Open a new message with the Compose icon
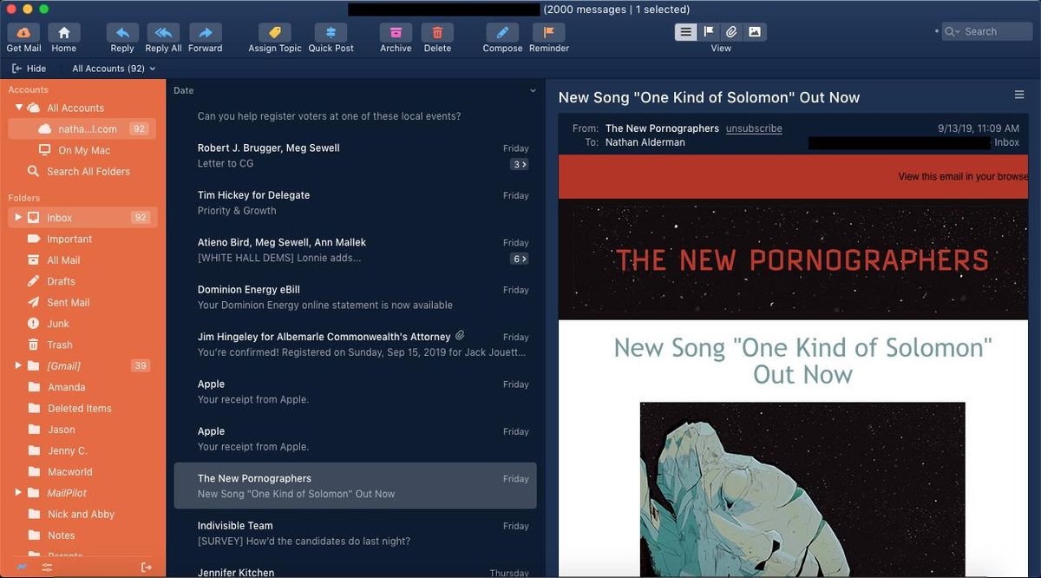The image size is (1041, 578). [501, 32]
